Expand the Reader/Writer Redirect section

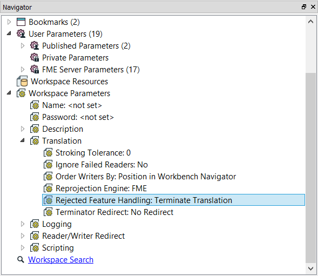(x=23, y=236)
